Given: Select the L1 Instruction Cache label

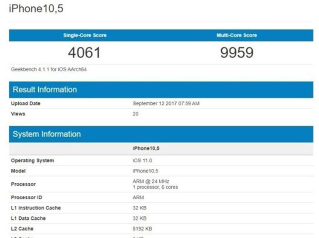Looking at the screenshot, I should pyautogui.click(x=36, y=208).
